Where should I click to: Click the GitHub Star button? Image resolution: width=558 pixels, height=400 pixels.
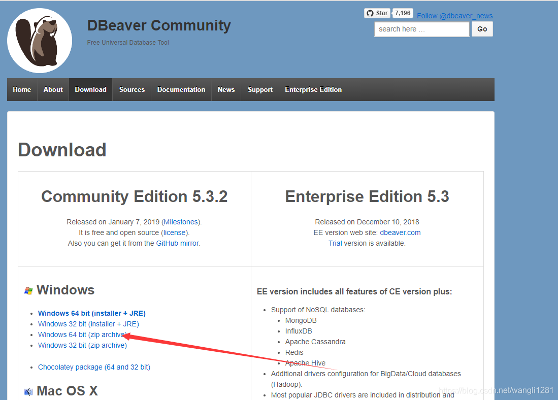pyautogui.click(x=377, y=13)
